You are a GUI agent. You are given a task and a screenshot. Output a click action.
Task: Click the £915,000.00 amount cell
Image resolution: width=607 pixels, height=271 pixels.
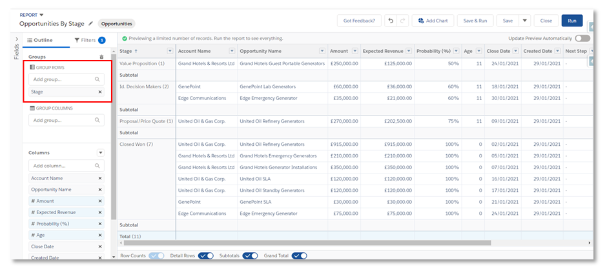pyautogui.click(x=344, y=144)
